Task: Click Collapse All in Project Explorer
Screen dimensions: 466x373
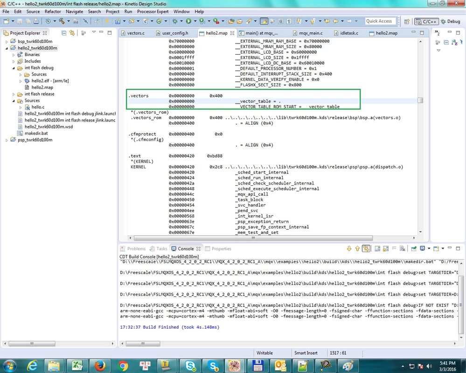Action: click(63, 33)
